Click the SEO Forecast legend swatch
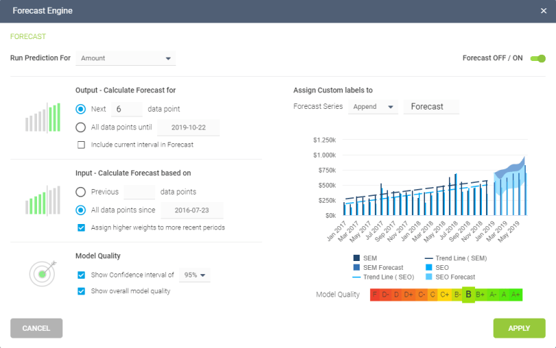Image resolution: width=556 pixels, height=348 pixels. pos(429,277)
